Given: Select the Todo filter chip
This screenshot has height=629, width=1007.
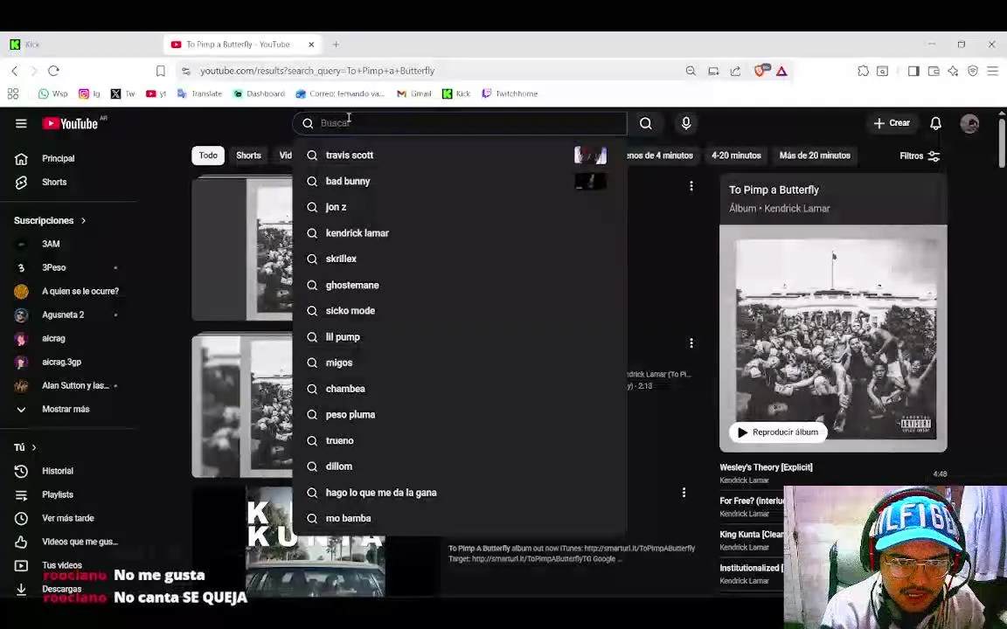Looking at the screenshot, I should (208, 156).
